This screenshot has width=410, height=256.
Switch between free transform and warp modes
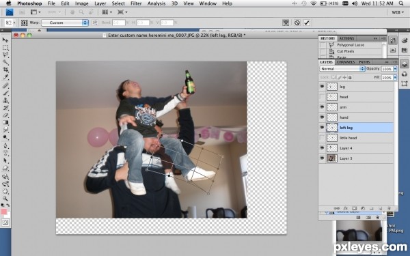(x=286, y=23)
